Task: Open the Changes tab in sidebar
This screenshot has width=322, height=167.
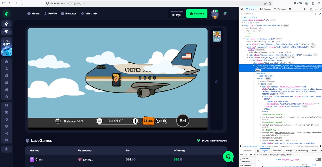Action: (x=289, y=151)
